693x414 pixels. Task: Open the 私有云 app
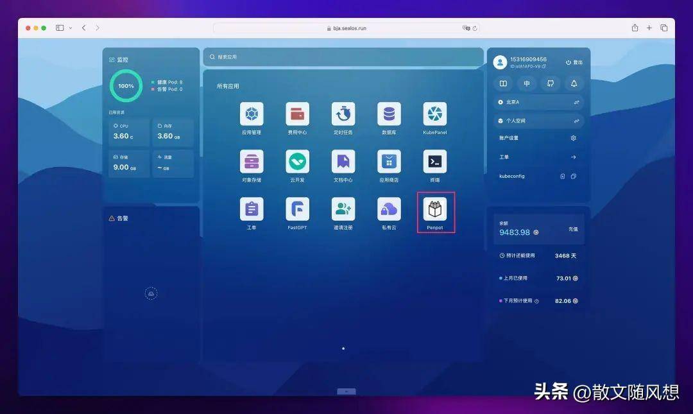coord(389,209)
